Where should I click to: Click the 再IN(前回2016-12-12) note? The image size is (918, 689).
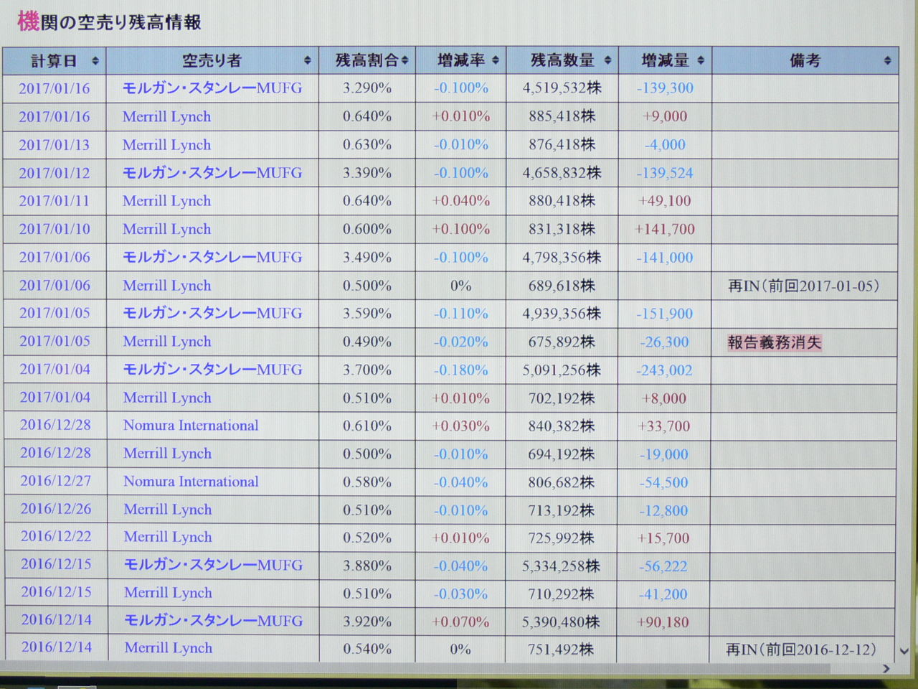pyautogui.click(x=801, y=650)
